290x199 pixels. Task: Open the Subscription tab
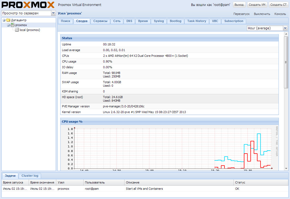click(234, 21)
